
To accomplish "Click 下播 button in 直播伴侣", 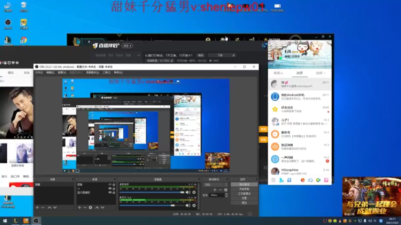I will click(220, 55).
